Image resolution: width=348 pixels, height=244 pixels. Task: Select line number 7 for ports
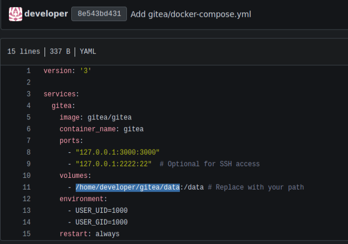click(x=28, y=141)
